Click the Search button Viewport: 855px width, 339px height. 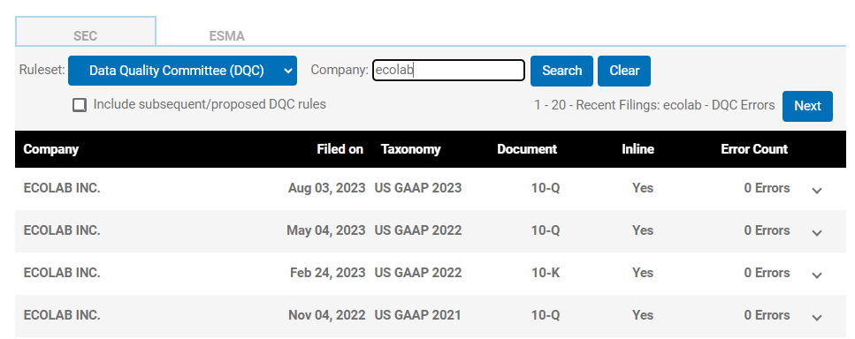point(561,71)
